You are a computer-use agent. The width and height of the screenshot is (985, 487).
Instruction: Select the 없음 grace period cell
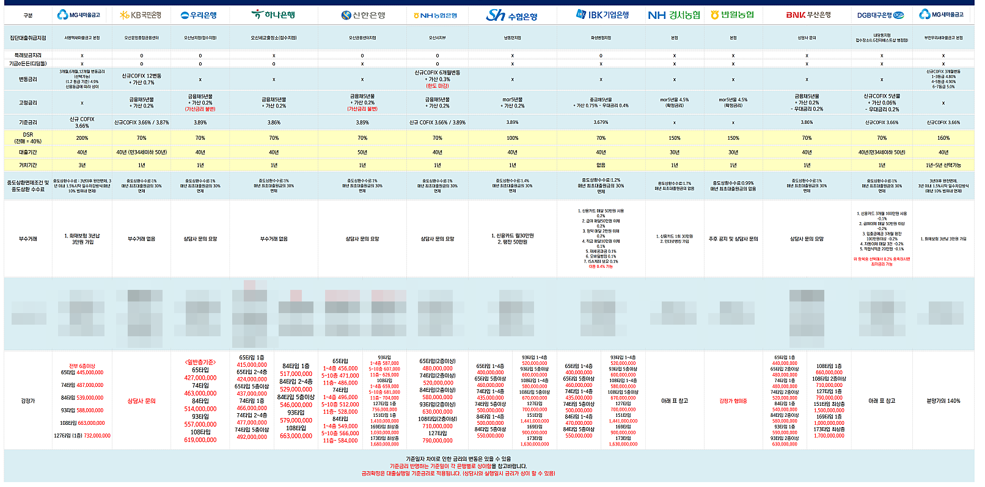[x=601, y=165]
